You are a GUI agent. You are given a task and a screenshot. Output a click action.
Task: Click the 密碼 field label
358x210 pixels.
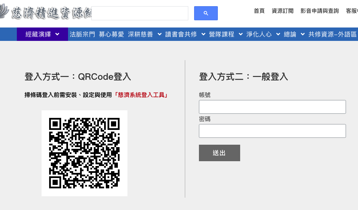pos(204,119)
